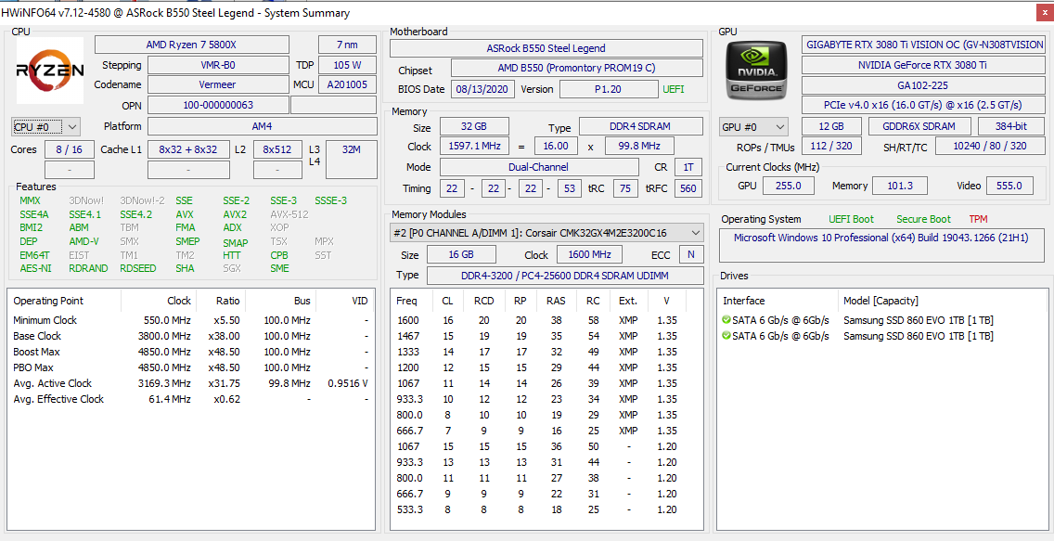Click the GDDR6X SDRAM memory type field
Image resolution: width=1054 pixels, height=541 pixels.
(919, 126)
